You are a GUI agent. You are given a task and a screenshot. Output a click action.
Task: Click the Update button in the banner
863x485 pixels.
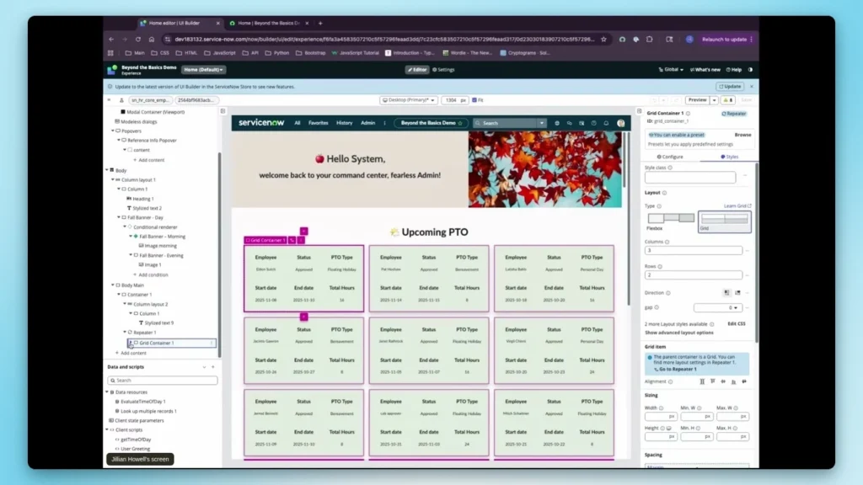pos(732,86)
